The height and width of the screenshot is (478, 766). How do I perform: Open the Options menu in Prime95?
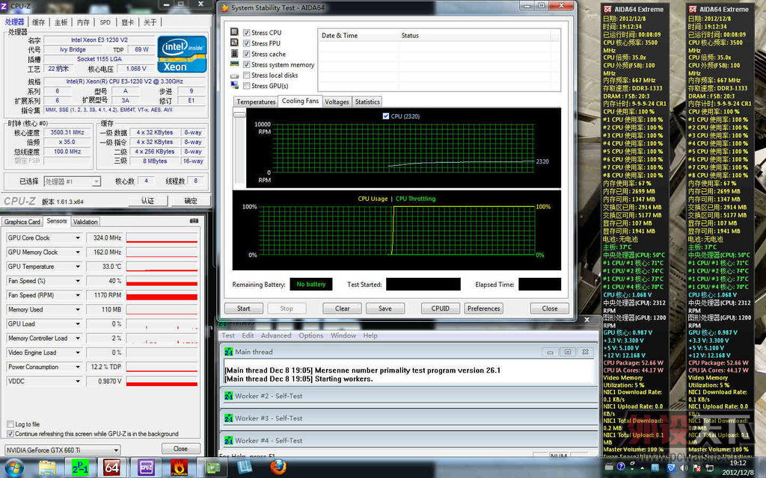coord(311,335)
